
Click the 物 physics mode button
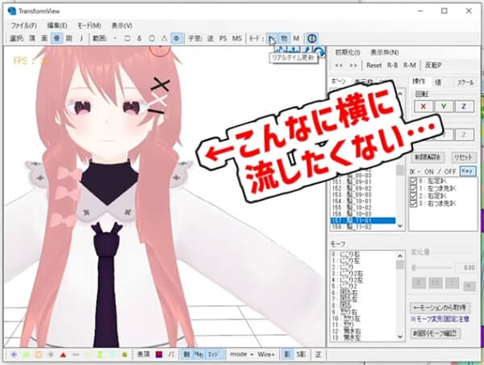pyautogui.click(x=285, y=38)
